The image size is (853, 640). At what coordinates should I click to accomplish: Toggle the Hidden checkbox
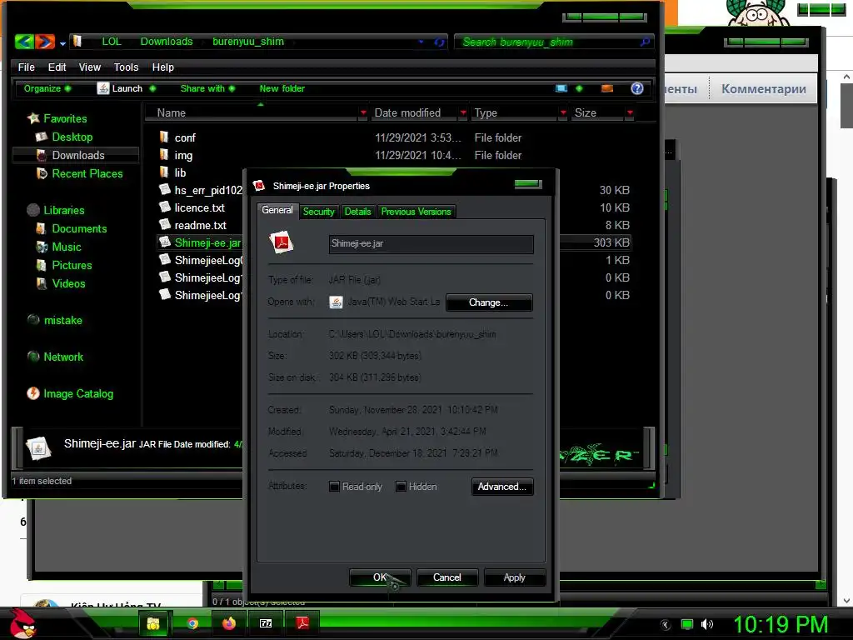pyautogui.click(x=401, y=487)
